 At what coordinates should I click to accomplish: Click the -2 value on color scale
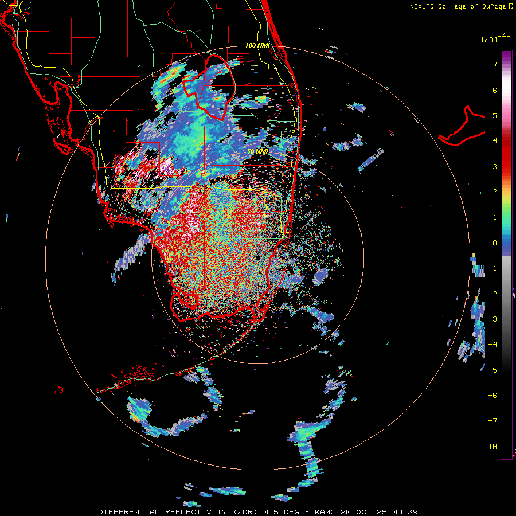coord(492,294)
